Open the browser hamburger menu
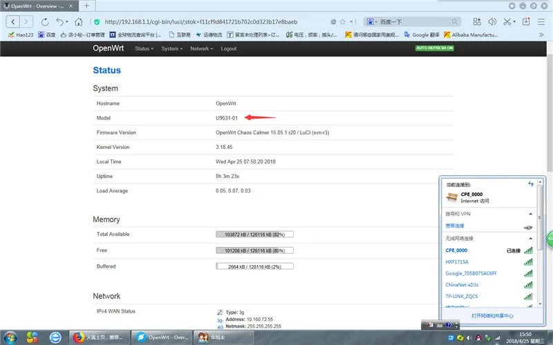 point(541,22)
